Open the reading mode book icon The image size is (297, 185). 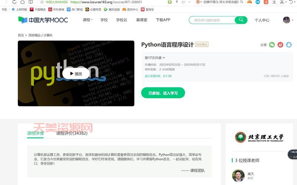[x=30, y=2]
